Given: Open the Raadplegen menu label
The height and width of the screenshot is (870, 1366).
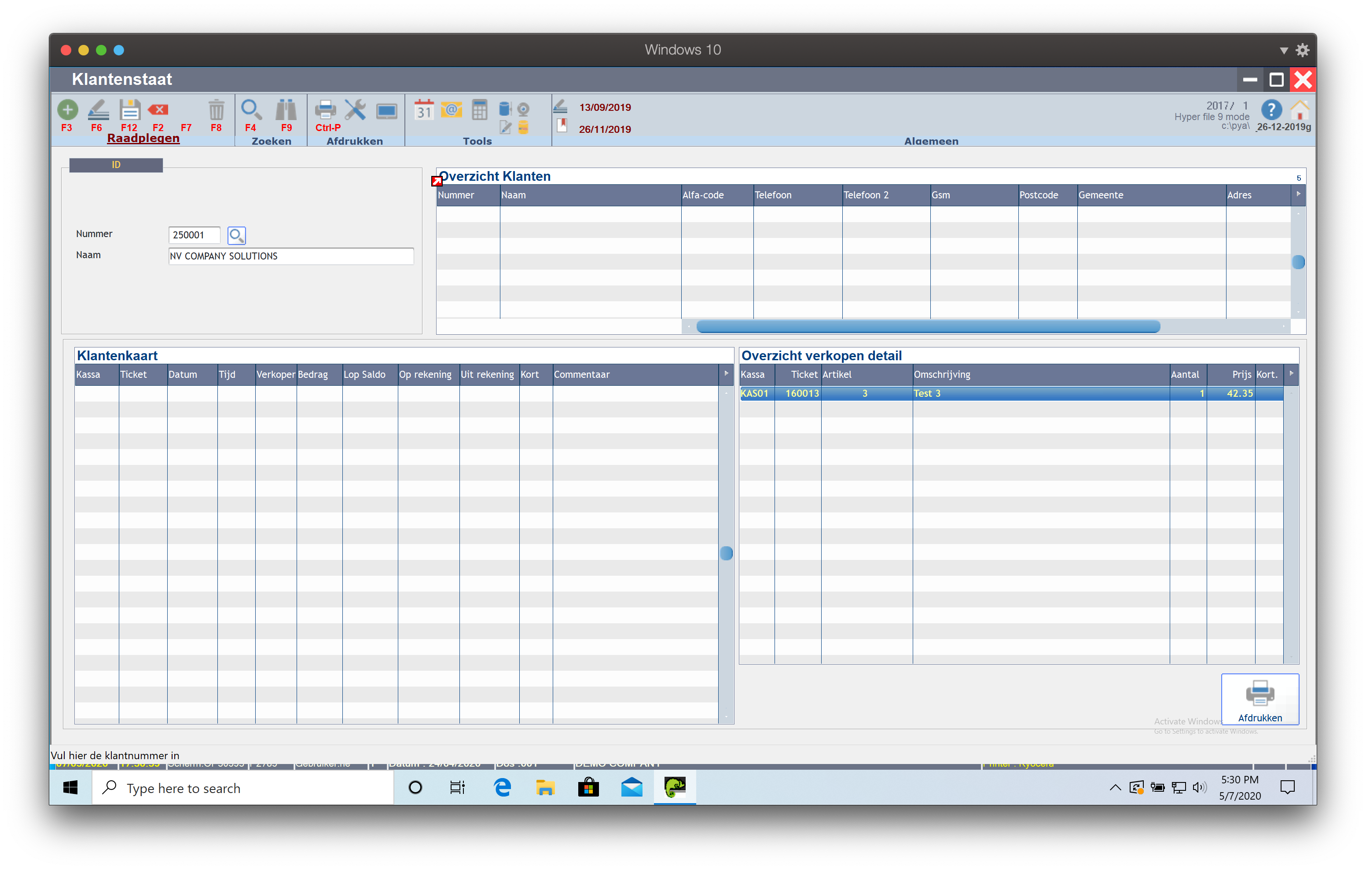Looking at the screenshot, I should (143, 139).
